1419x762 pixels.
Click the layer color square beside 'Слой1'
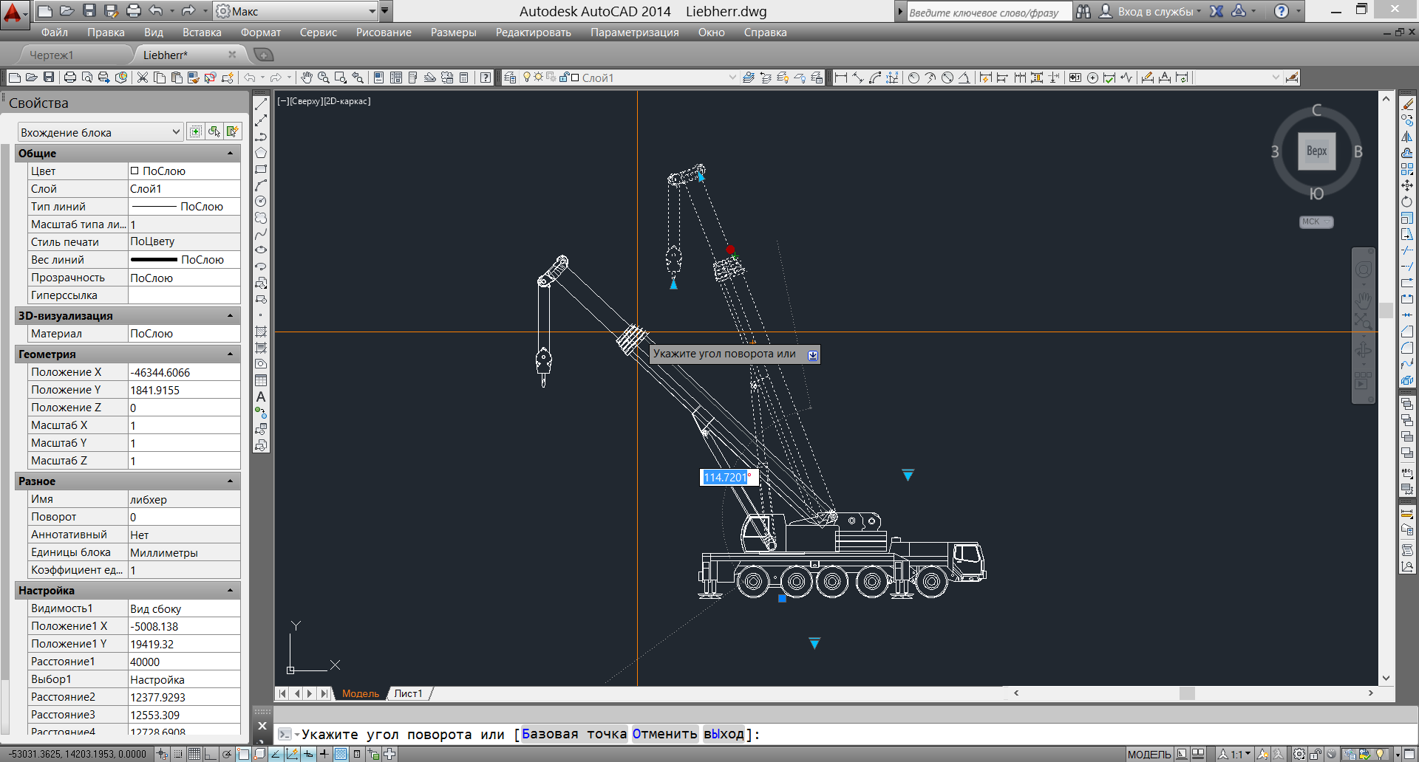coord(575,78)
